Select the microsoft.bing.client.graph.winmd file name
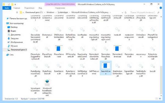The height and width of the screenshot is (103, 165). [x=106, y=38]
